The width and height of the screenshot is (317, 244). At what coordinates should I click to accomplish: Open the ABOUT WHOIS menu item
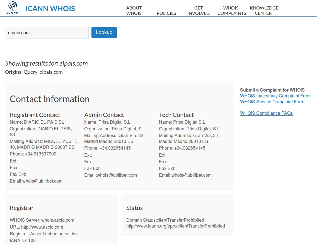pyautogui.click(x=134, y=11)
